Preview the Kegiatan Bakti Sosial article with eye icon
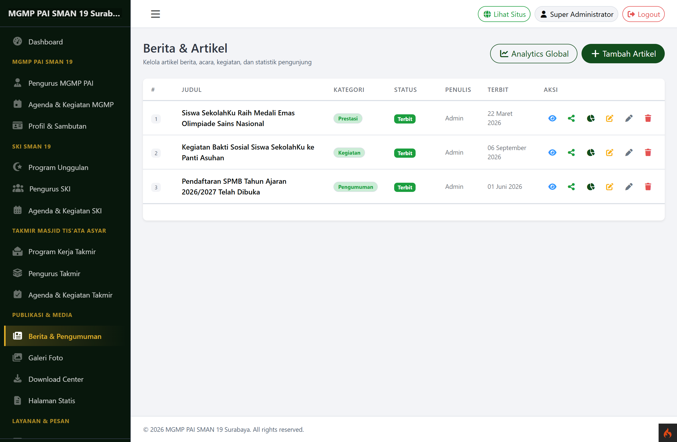This screenshot has height=442, width=677. tap(552, 152)
